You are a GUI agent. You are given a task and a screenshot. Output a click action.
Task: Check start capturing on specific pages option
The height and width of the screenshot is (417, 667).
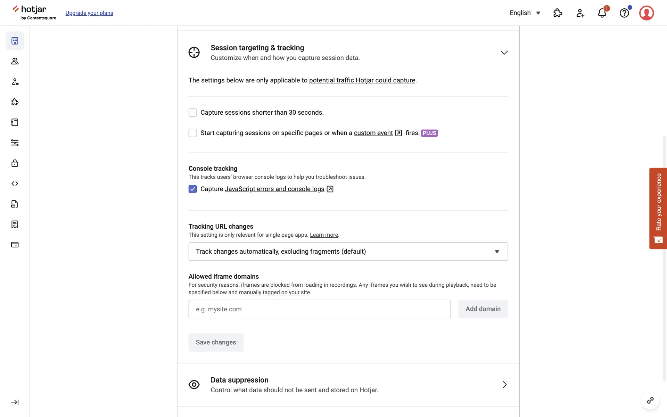point(192,133)
